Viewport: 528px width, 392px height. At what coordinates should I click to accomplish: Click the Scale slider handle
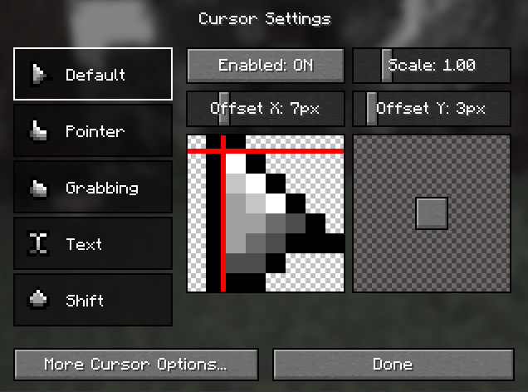tap(387, 66)
